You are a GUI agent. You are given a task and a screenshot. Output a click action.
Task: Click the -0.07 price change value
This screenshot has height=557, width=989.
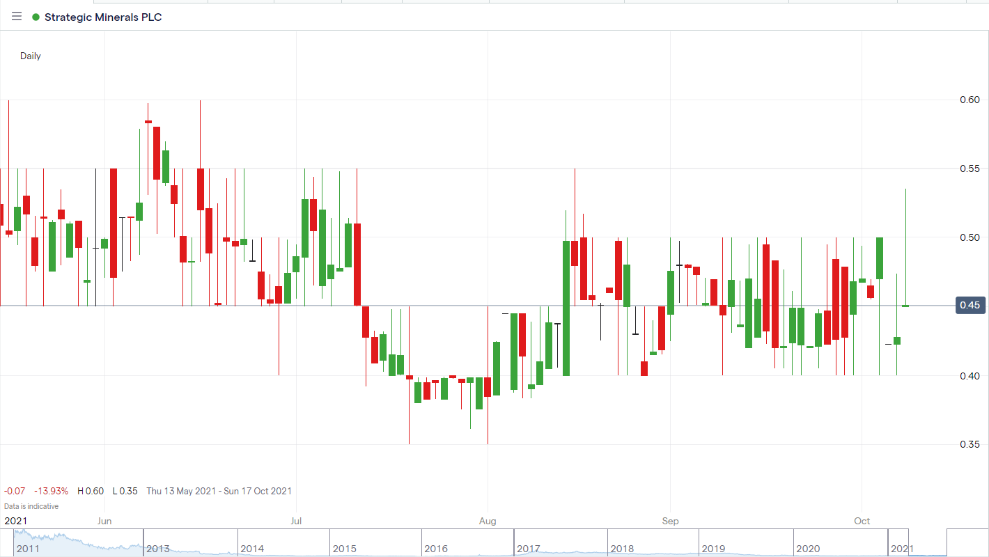tap(15, 491)
